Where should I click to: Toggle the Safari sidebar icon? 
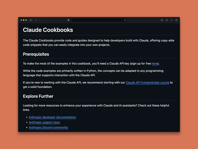[x=31, y=20]
